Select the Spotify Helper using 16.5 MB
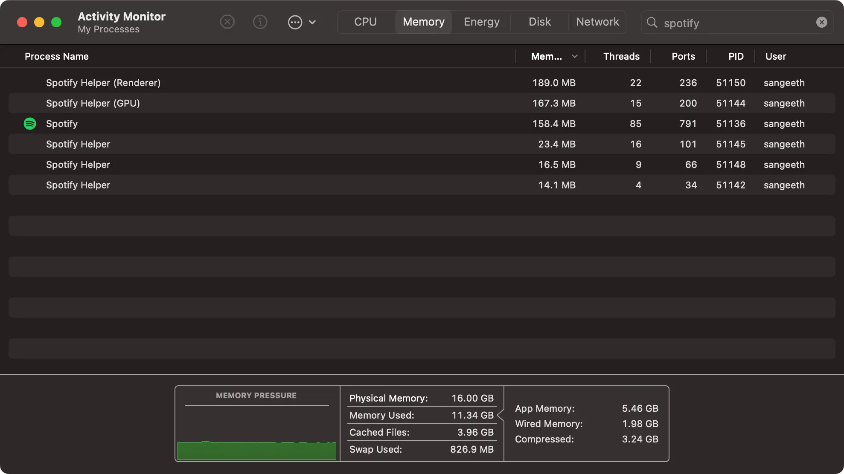Screen dimensions: 844x474 point(422,165)
